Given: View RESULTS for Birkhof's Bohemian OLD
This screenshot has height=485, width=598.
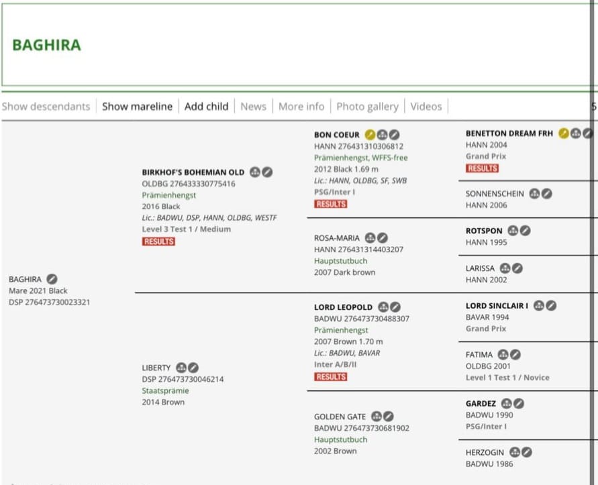Looking at the screenshot, I should [158, 241].
